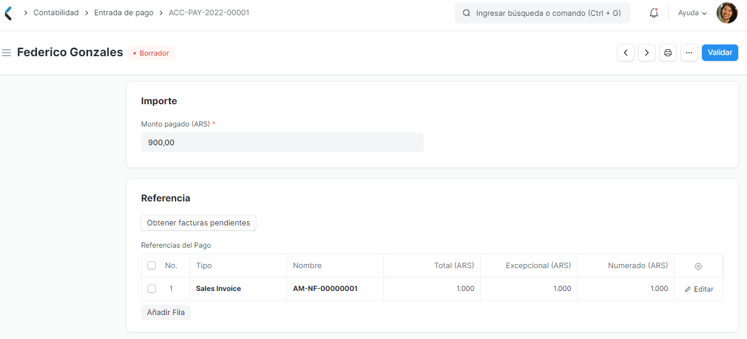
Task: Go to next document arrow
Action: (646, 53)
